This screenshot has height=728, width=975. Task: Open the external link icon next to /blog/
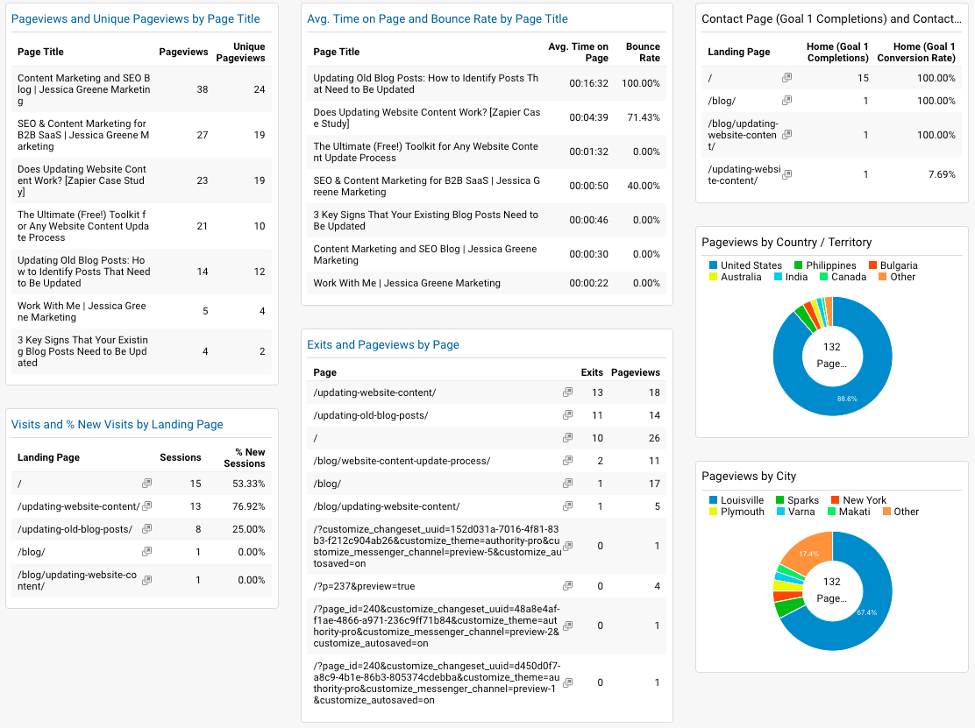click(146, 551)
